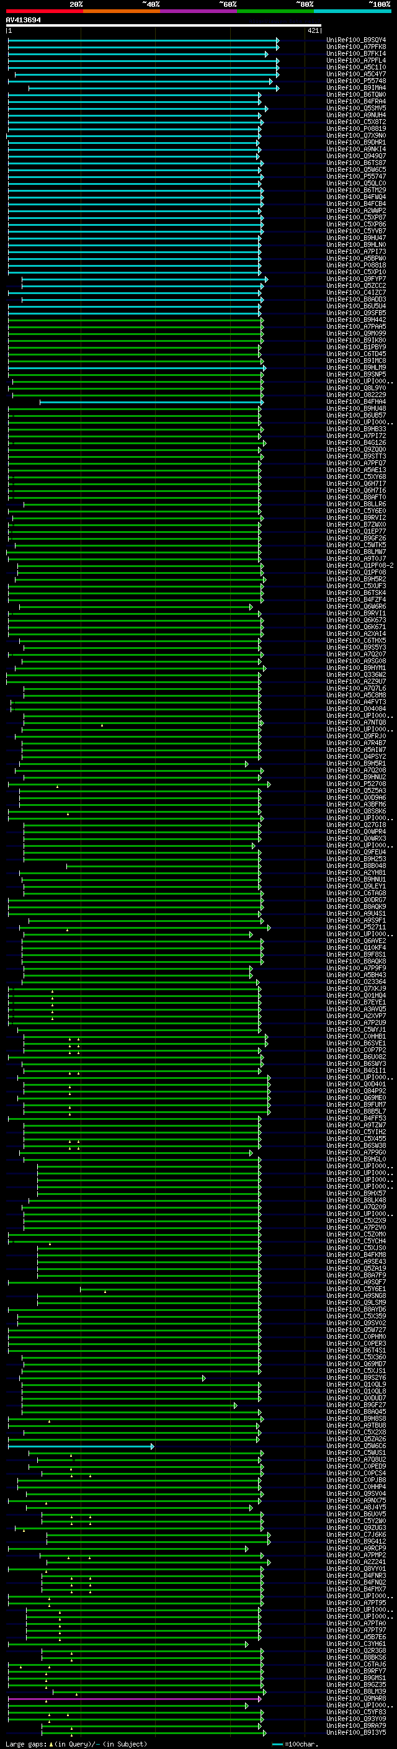Screen dimensions: 397x1749
Task: Open hit UniRef100_B7FKI4
Action: click(356, 53)
